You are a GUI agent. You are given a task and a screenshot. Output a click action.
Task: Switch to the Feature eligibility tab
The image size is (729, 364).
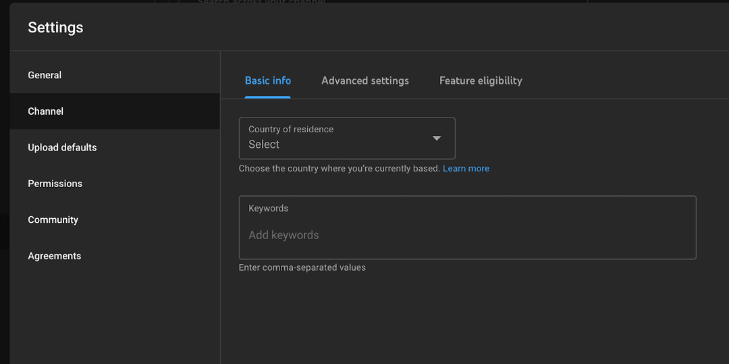pyautogui.click(x=480, y=80)
